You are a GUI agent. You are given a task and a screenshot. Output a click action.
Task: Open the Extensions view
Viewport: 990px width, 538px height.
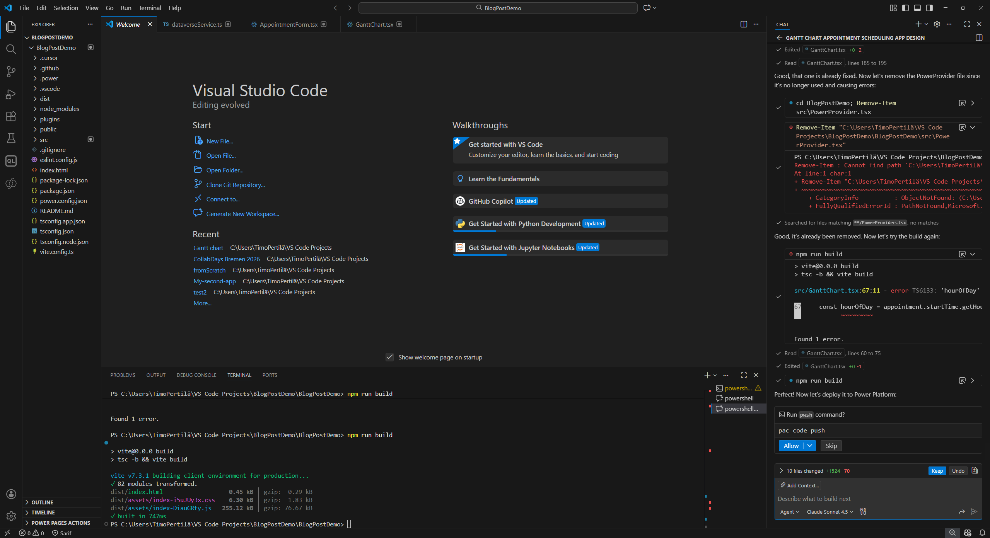coord(11,116)
